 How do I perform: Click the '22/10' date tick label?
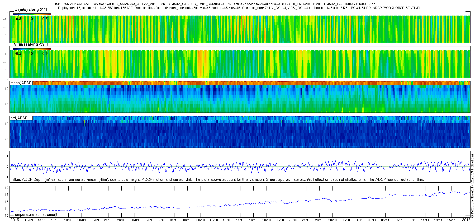pyautogui.click(x=293, y=220)
